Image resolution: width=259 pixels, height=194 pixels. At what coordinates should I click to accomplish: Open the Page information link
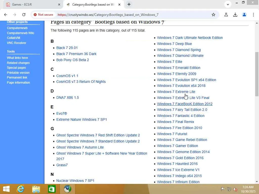click(x=18, y=83)
